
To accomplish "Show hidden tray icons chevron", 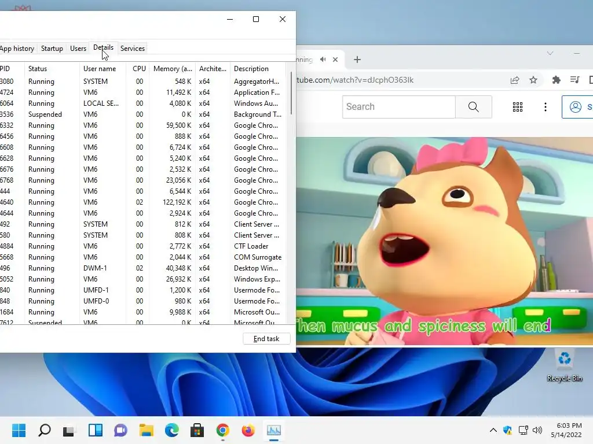I will point(493,430).
